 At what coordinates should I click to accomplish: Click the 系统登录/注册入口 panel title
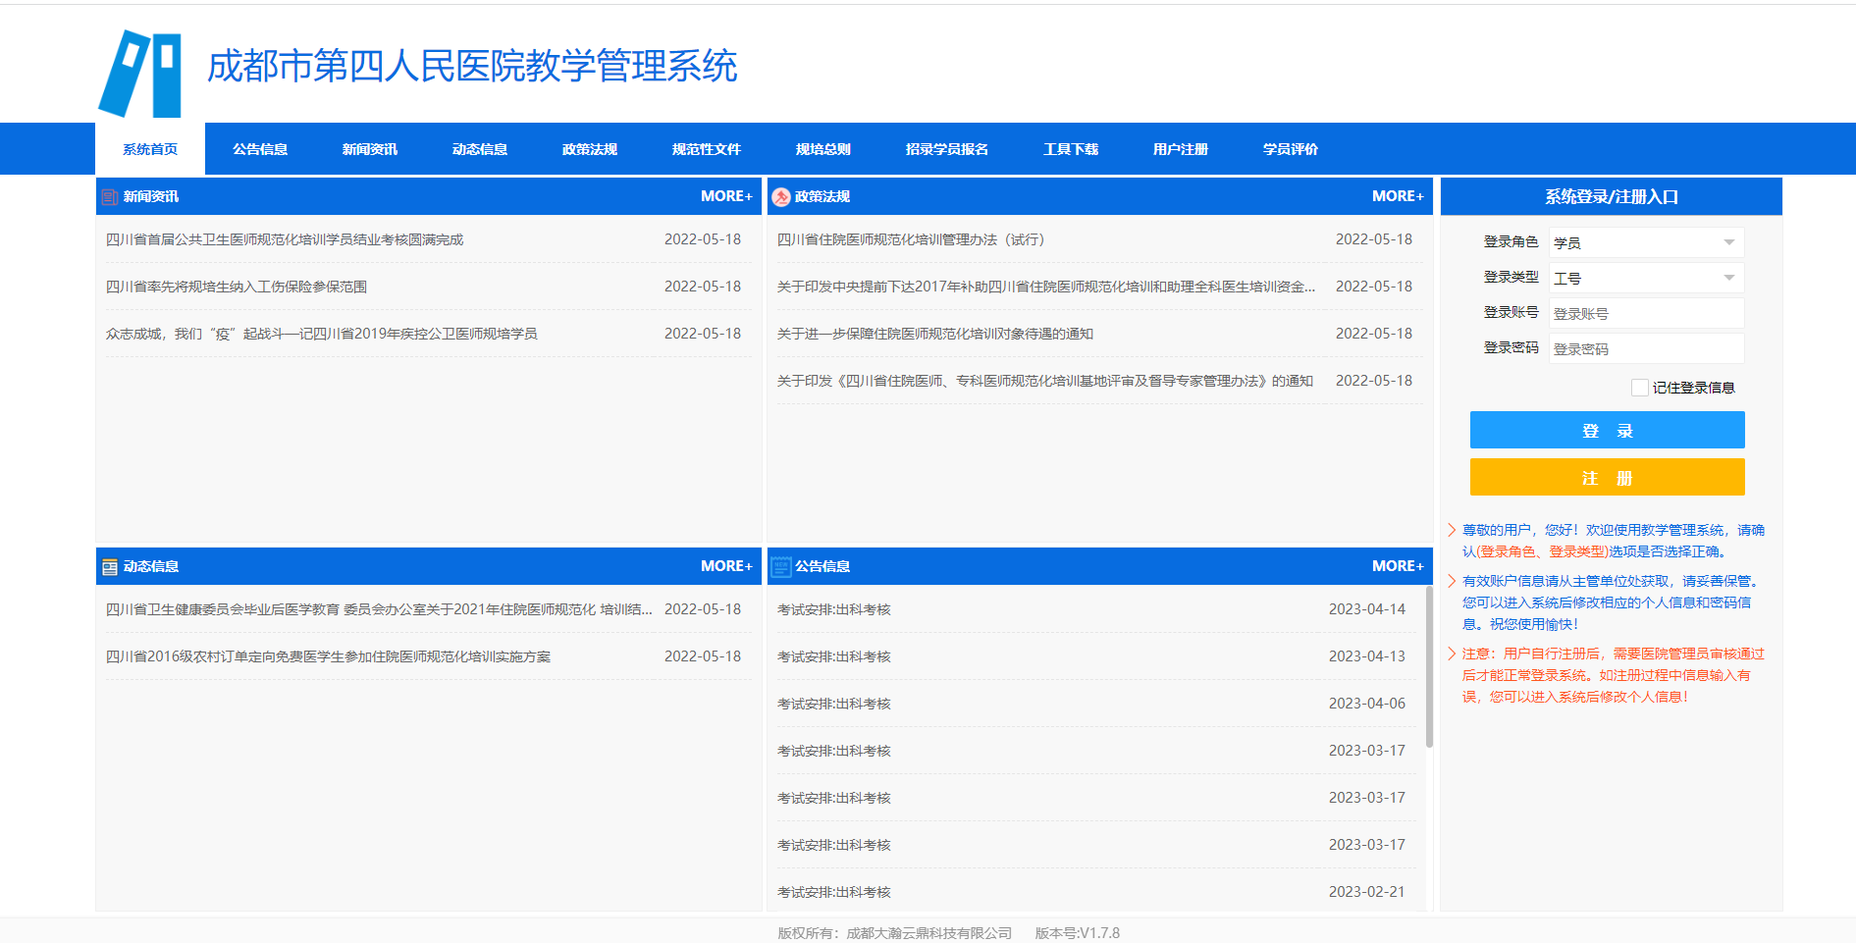(1612, 197)
